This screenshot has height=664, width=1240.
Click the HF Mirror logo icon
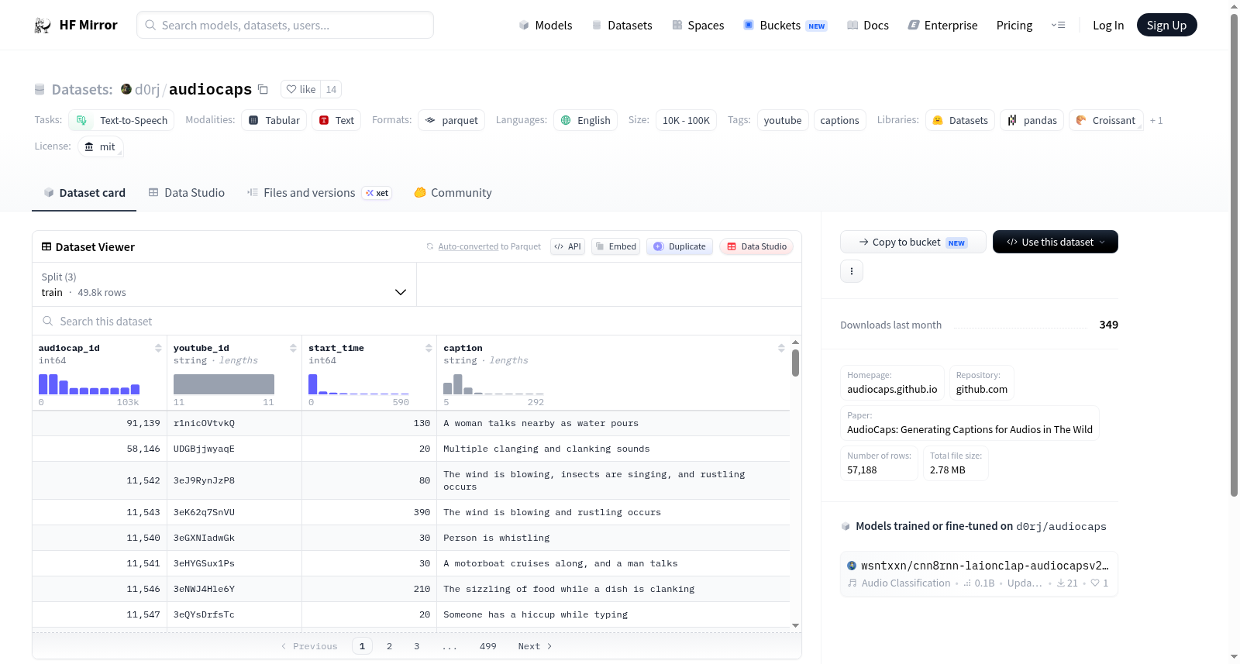[43, 26]
